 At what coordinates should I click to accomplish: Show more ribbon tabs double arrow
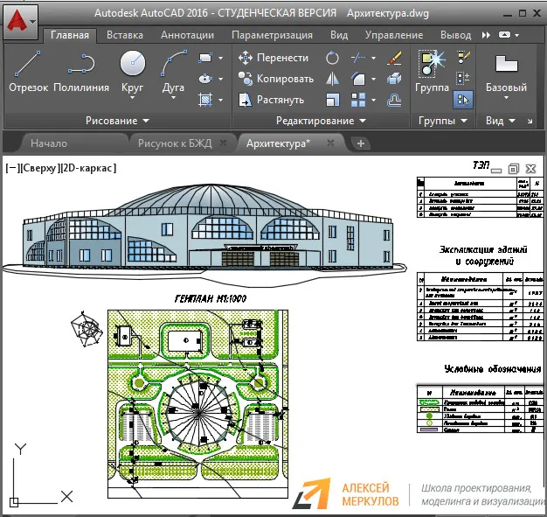pos(486,35)
